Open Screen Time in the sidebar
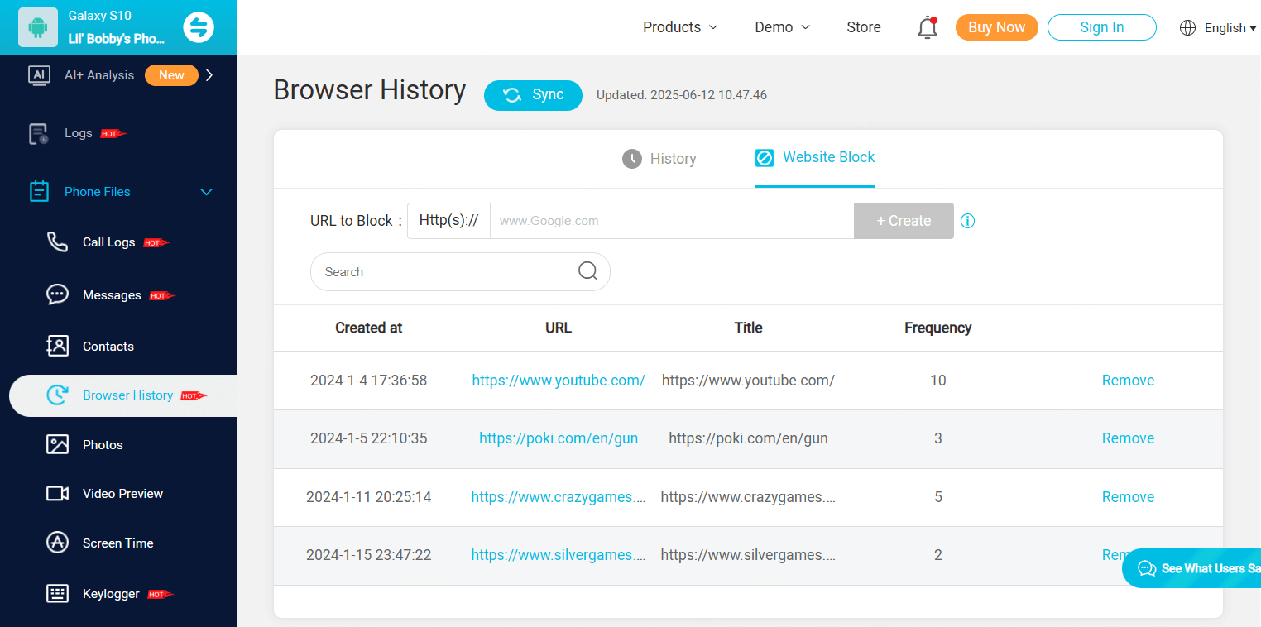 tap(118, 543)
